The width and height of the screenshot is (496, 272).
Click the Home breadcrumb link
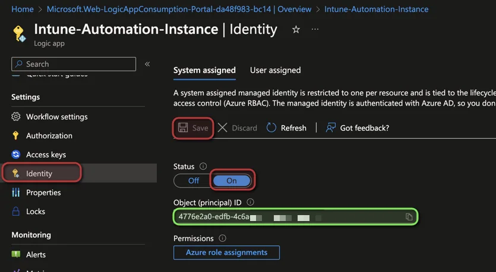[23, 9]
